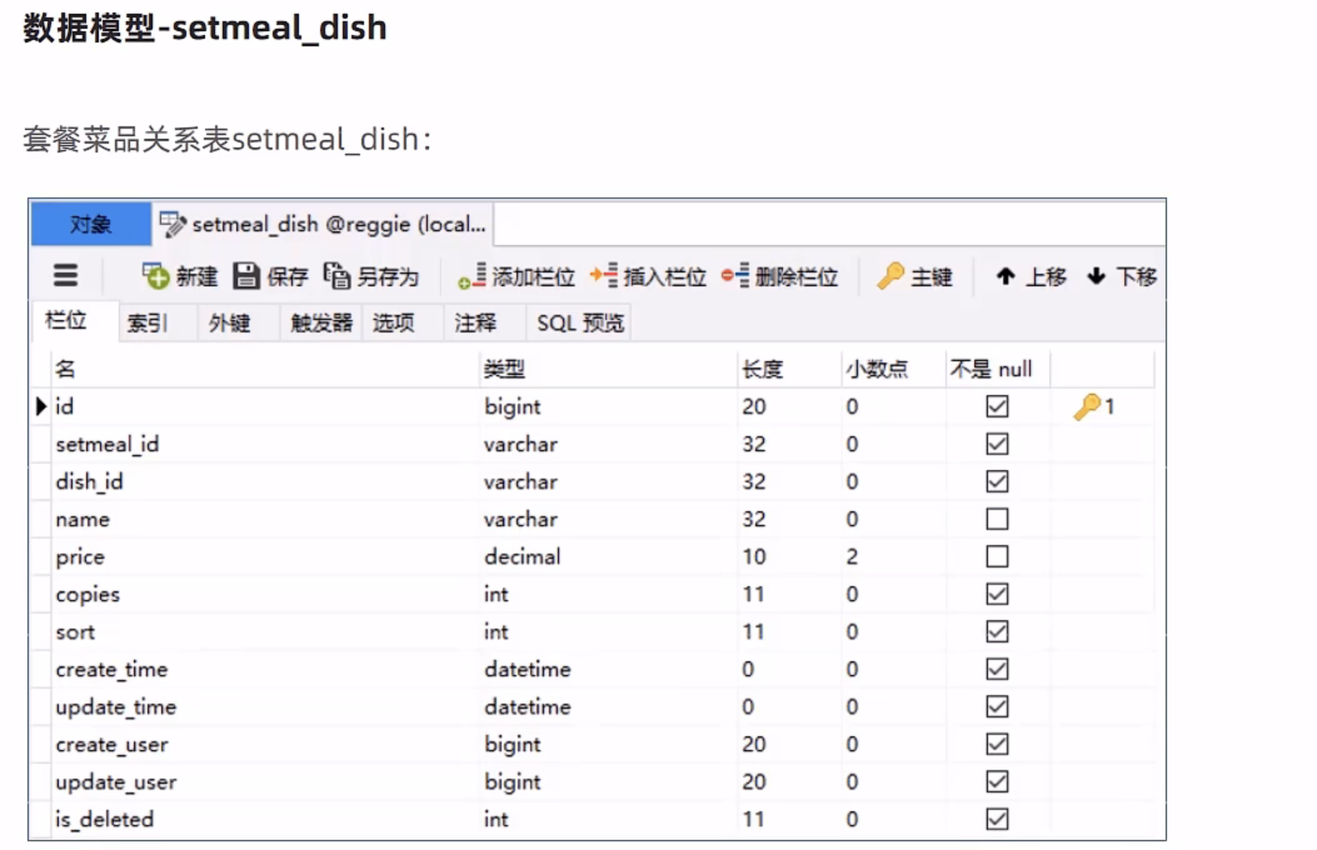1317x850 pixels.
Task: Click the New (新建) icon
Action: point(156,276)
